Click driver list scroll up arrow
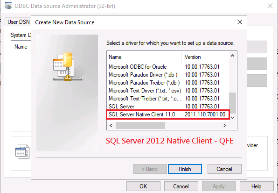278x193 pixels. click(x=233, y=56)
